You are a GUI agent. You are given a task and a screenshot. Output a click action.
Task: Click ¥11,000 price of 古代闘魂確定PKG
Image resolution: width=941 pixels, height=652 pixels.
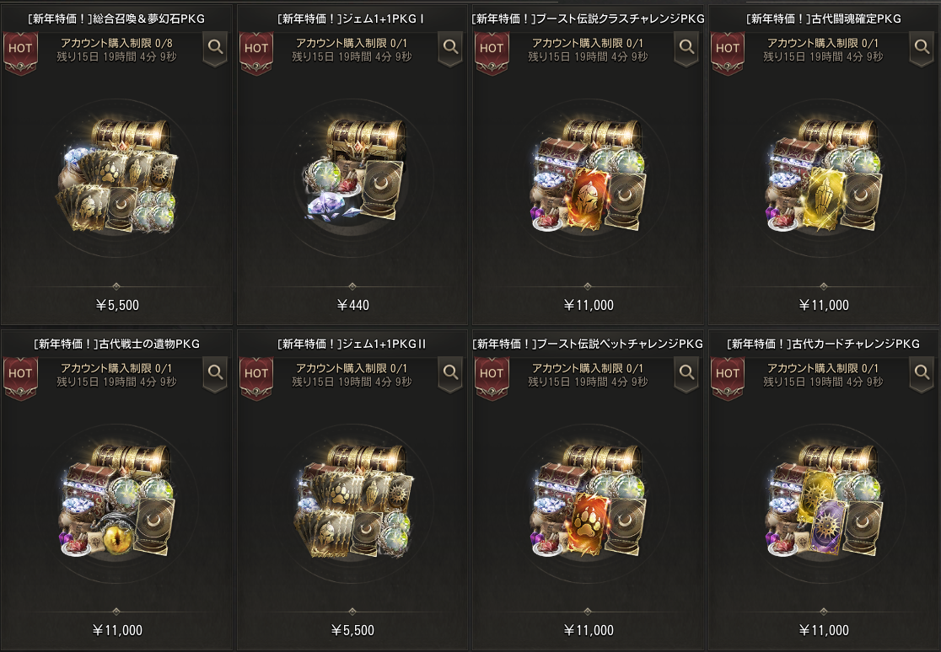tap(823, 305)
